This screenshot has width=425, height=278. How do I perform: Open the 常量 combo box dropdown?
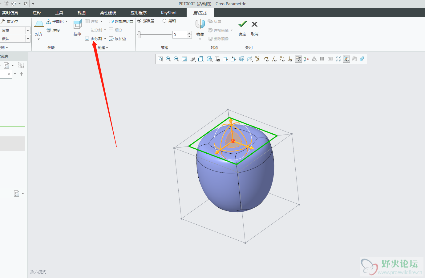[x=28, y=30]
